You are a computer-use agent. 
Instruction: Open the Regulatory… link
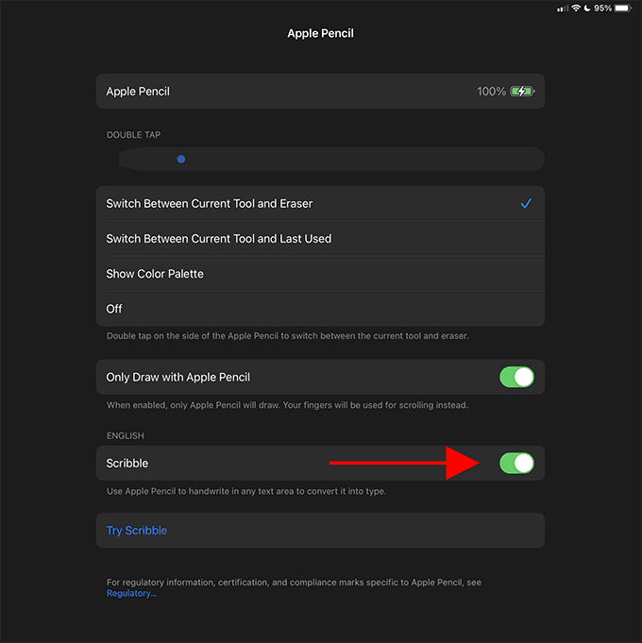coord(131,593)
